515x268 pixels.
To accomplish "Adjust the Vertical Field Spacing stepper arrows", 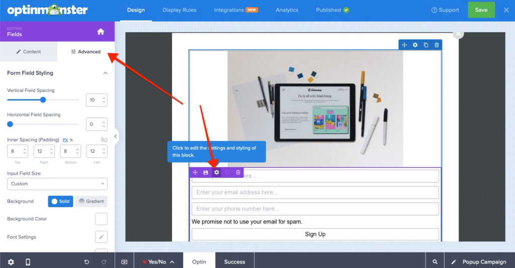I will (x=104, y=100).
